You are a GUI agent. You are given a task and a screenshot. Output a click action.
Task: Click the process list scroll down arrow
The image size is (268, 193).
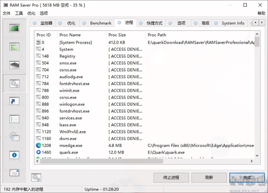(257, 156)
